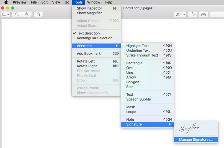Choose Show Inspector from Tools menu

(x=96, y=8)
